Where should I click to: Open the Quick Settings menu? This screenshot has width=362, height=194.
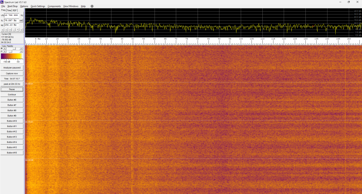(38, 6)
